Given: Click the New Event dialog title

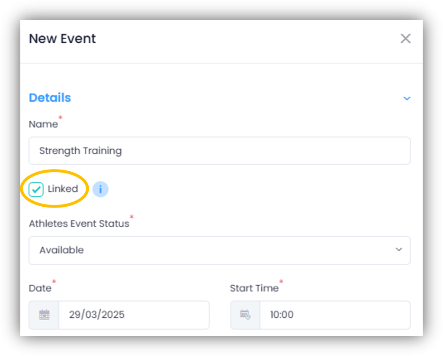Looking at the screenshot, I should (62, 39).
